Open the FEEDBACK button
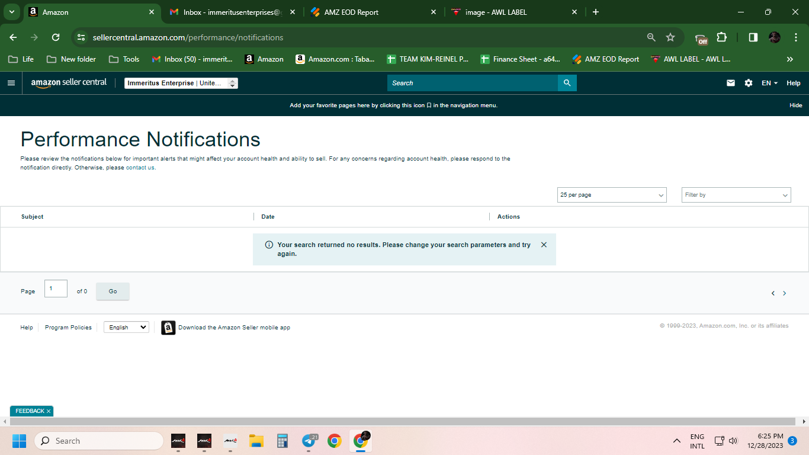 click(30, 411)
